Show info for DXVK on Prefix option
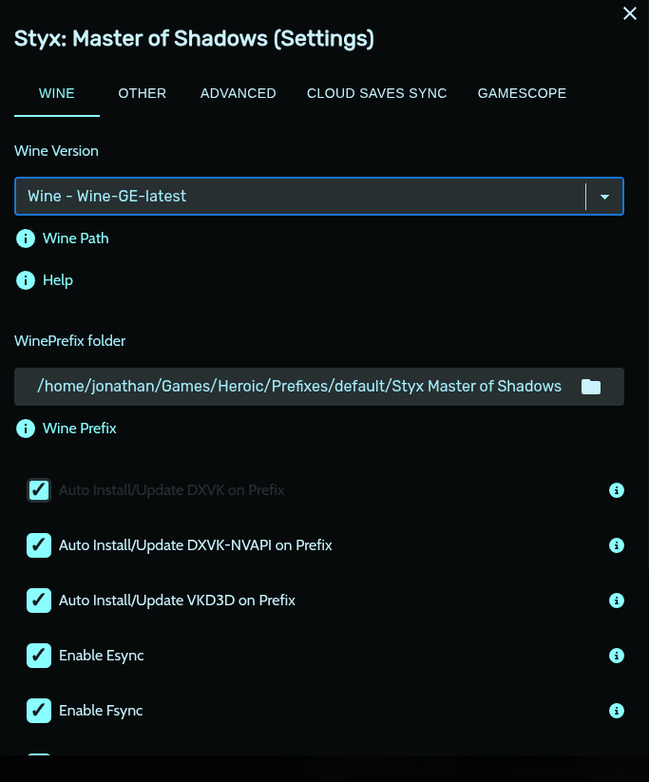The image size is (649, 782). pos(617,490)
